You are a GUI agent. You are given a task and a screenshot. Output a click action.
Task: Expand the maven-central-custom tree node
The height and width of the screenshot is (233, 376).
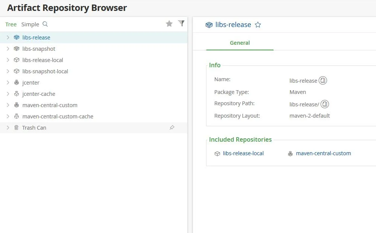(x=8, y=105)
